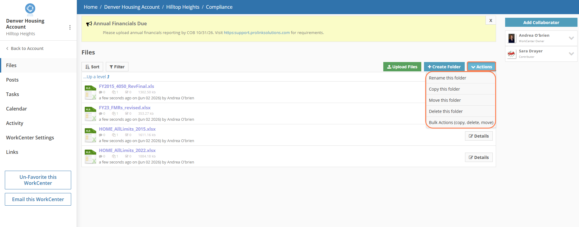Click Hilltop Heights breadcrumb
The height and width of the screenshot is (227, 579).
(x=183, y=7)
